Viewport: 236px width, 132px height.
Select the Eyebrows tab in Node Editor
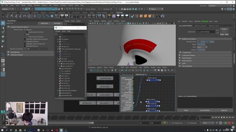pos(140,74)
